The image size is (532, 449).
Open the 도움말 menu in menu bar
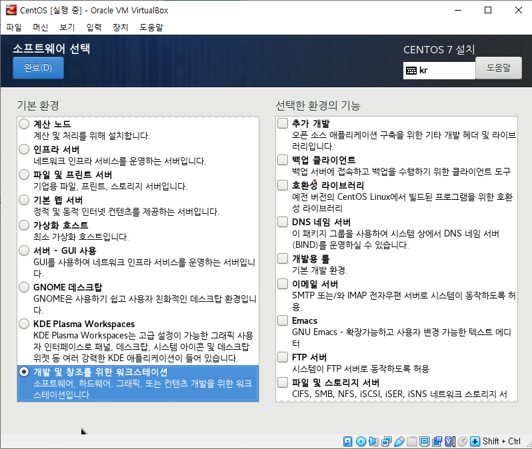coord(151,27)
